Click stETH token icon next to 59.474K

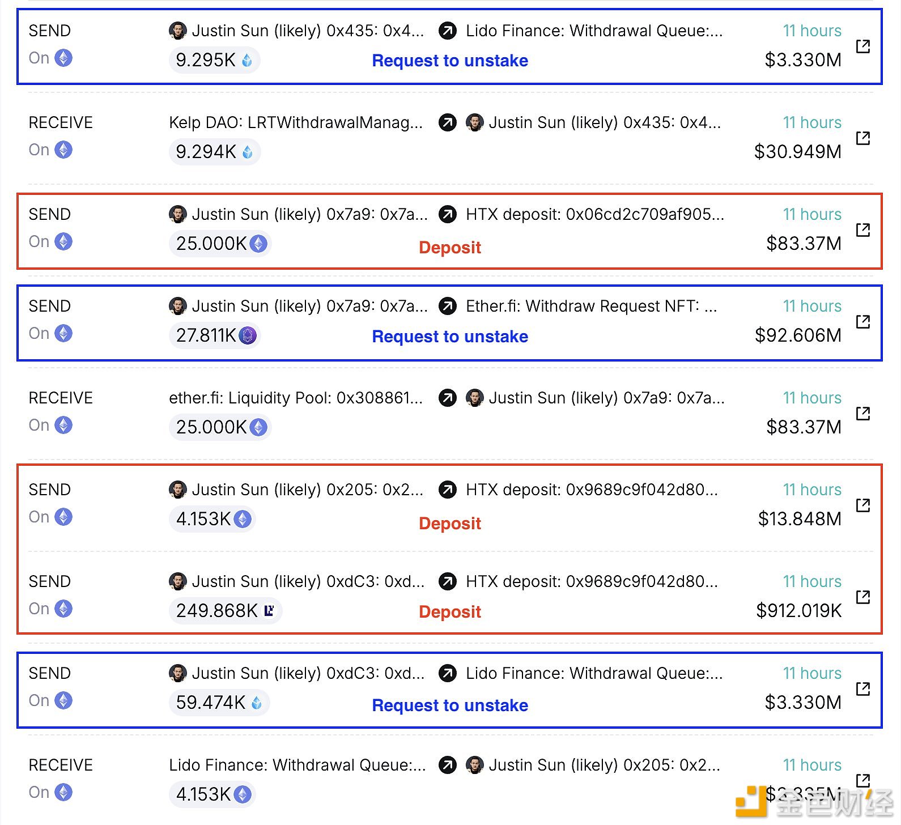257,703
